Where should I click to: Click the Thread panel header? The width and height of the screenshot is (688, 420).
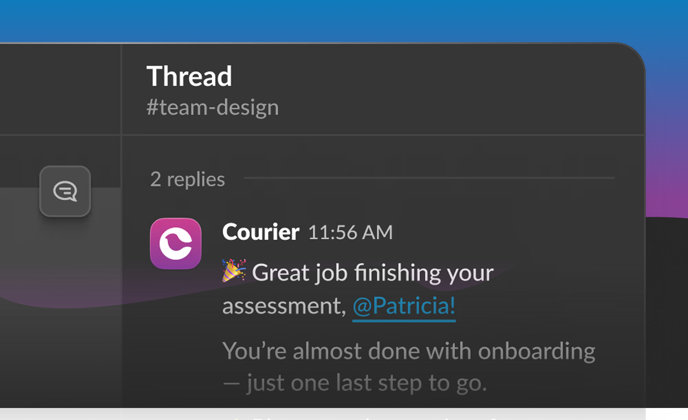tap(189, 76)
